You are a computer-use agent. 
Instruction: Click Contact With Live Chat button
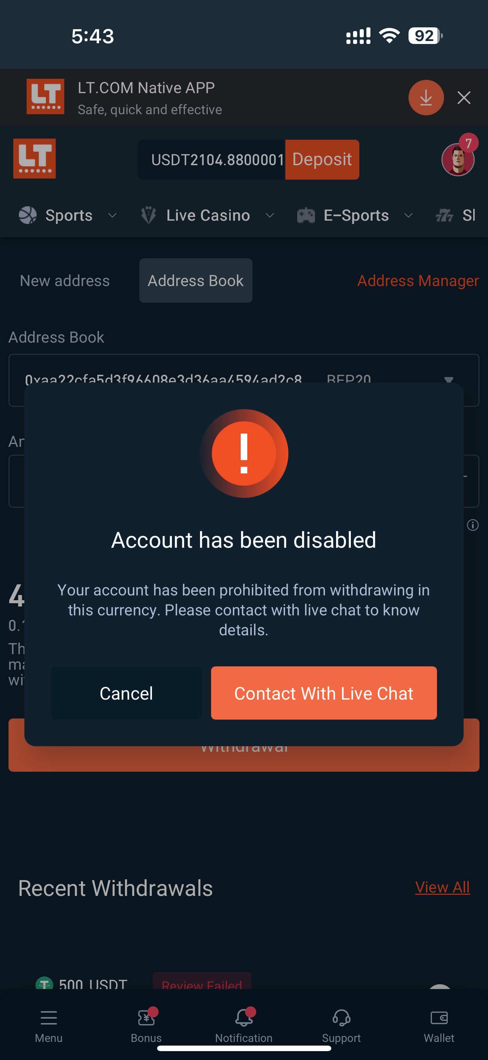[324, 693]
